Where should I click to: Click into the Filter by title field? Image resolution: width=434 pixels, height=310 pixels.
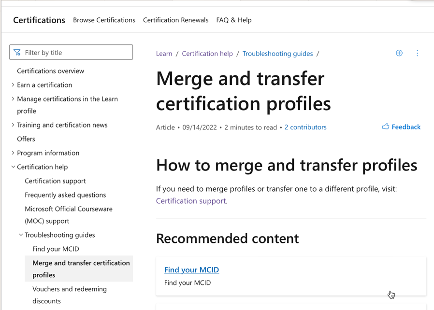click(x=71, y=52)
